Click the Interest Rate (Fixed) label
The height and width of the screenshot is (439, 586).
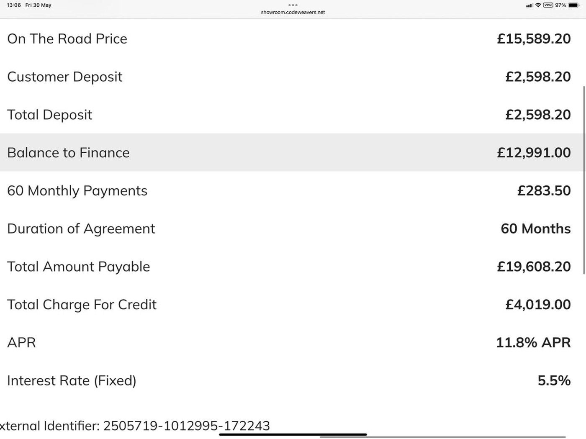click(x=72, y=380)
